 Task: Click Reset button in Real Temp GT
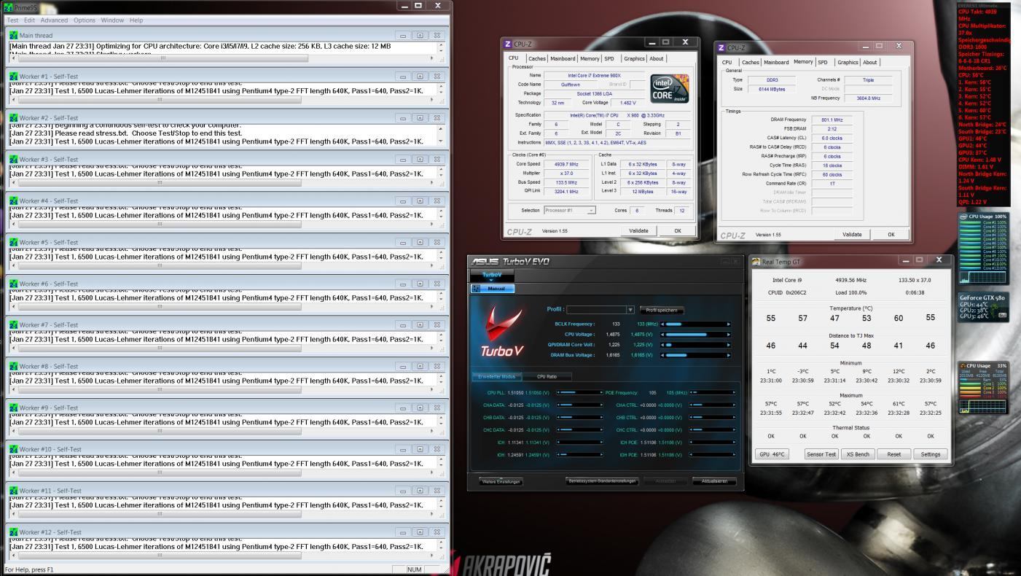point(894,454)
